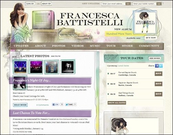Image resolution: width=173 pixels, height=135 pixels.
Task: Share tour dates on Twitter icon
Action: [161, 66]
